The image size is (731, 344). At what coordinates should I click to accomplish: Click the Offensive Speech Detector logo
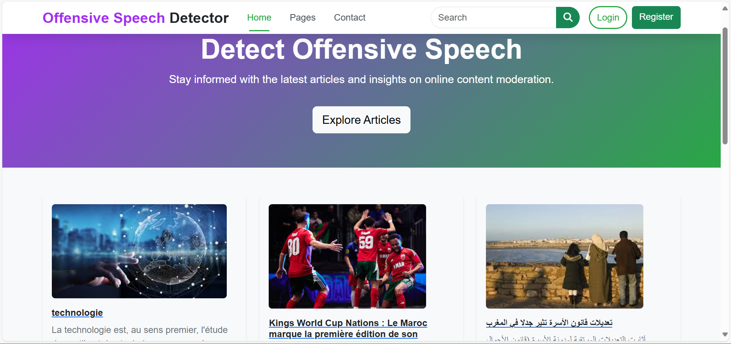(x=135, y=18)
